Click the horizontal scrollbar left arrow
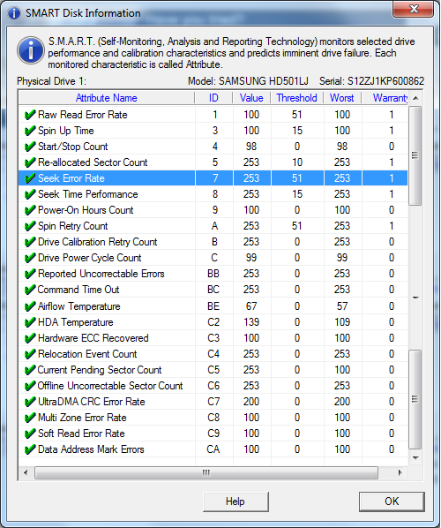 pos(26,472)
